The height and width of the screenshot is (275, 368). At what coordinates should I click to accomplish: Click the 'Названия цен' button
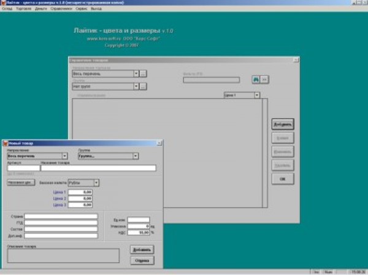coord(20,183)
